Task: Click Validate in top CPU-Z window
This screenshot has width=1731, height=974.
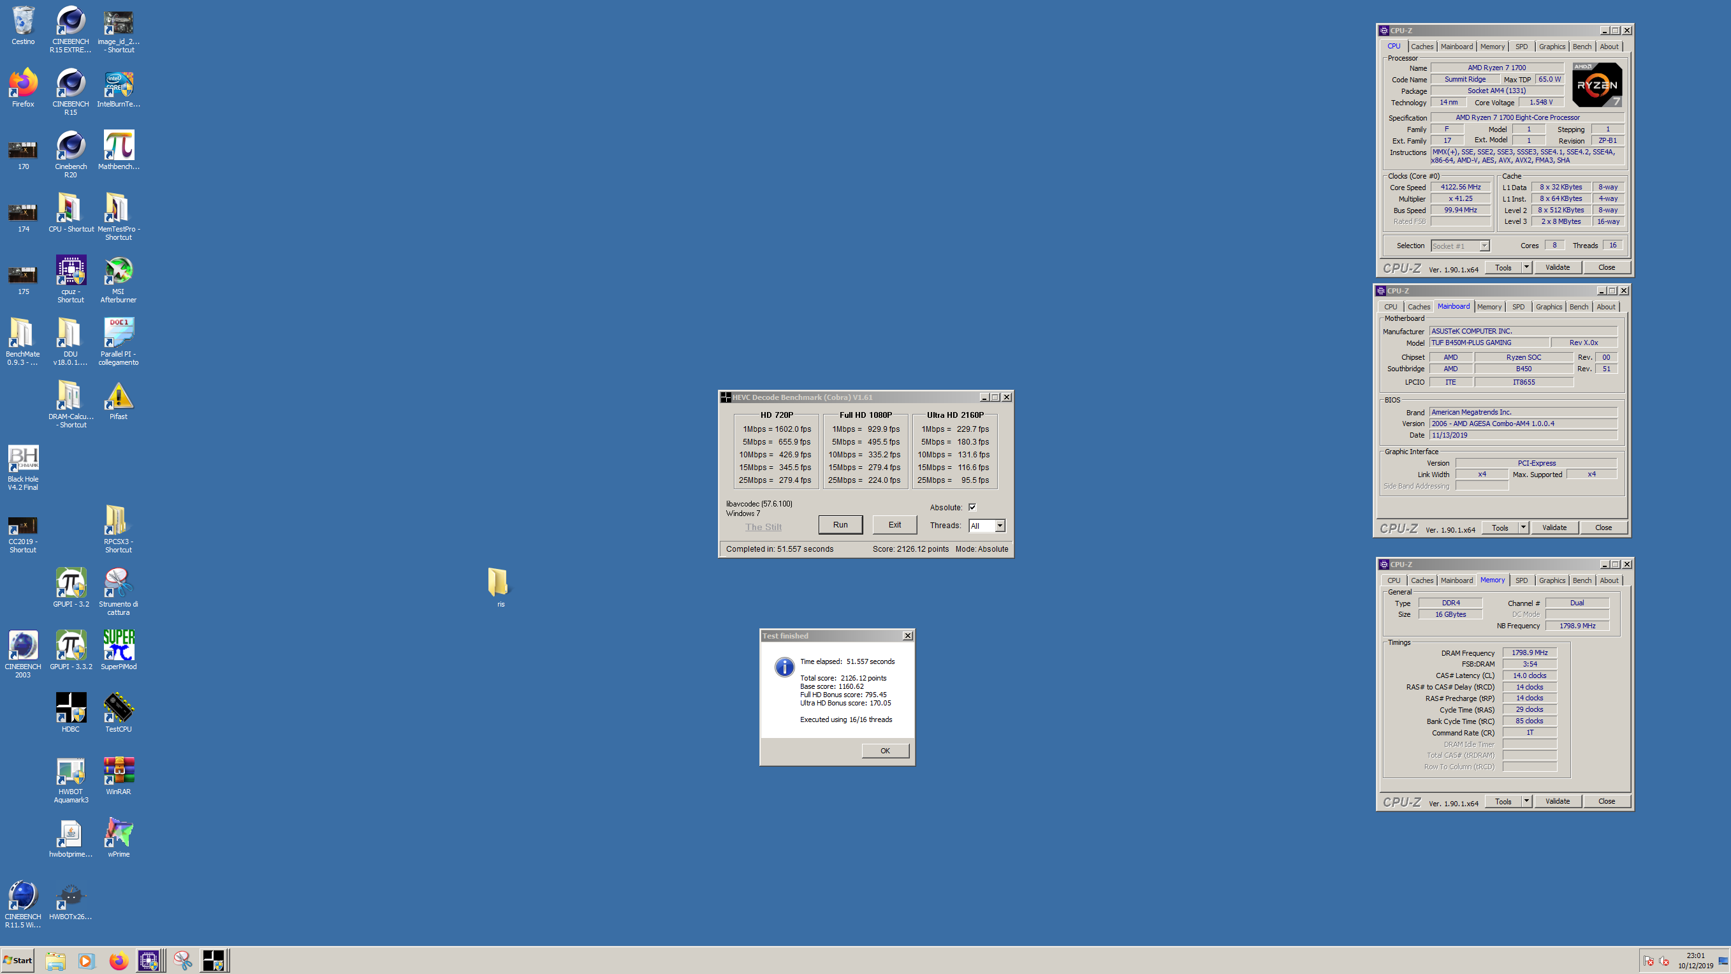Action: tap(1557, 267)
